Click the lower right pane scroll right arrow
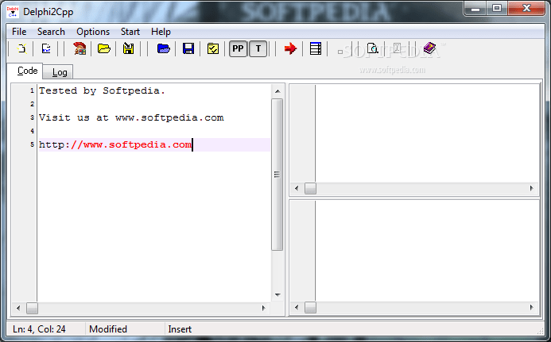Viewport: 551px width, 342px height. (x=531, y=308)
